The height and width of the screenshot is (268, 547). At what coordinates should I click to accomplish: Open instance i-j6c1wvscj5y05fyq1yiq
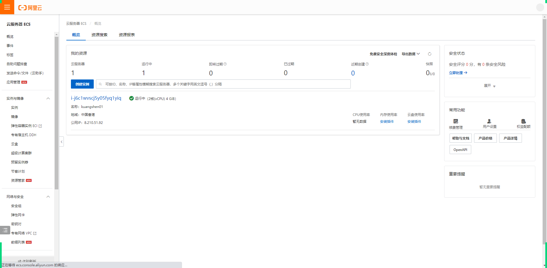point(96,98)
